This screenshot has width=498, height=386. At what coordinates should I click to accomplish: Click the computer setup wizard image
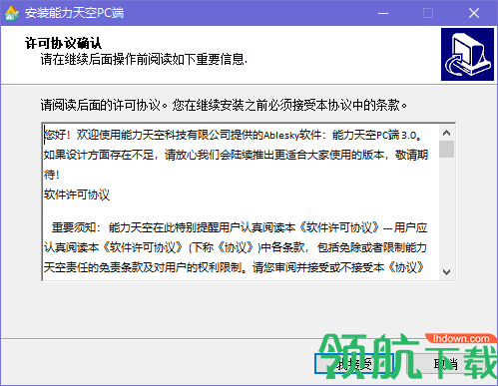[467, 54]
